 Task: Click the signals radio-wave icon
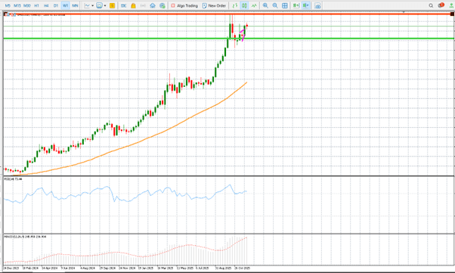pyautogui.click(x=143, y=5)
